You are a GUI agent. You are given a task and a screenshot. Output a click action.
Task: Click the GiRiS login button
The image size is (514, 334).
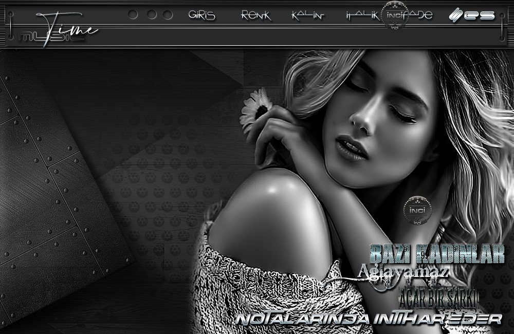click(x=201, y=15)
